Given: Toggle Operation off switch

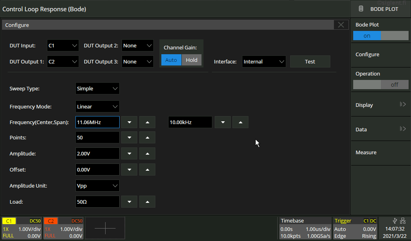Looking at the screenshot, I should 380,85.
